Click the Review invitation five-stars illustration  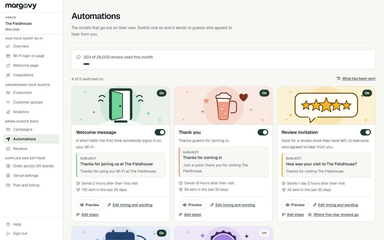(x=326, y=106)
